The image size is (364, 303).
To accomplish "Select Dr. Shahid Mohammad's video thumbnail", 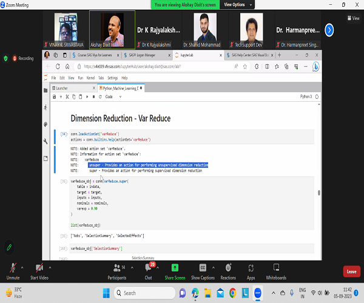I will (x=205, y=30).
